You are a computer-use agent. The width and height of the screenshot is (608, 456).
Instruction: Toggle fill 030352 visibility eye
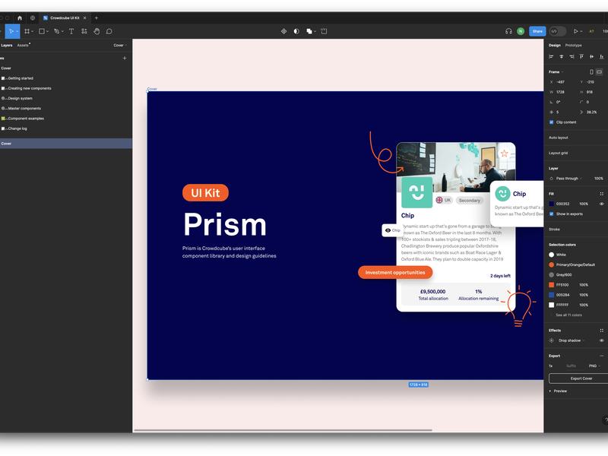point(601,204)
